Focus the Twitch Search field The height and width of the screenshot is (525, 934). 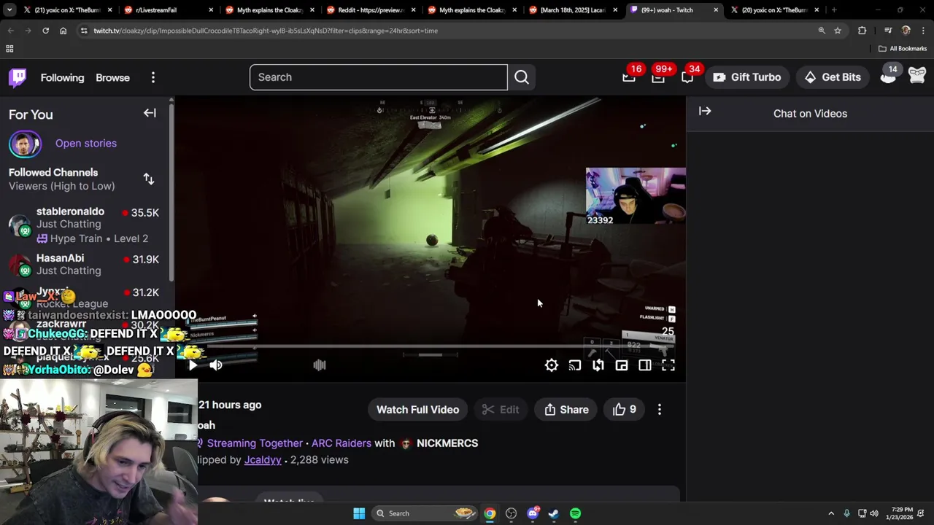[378, 77]
